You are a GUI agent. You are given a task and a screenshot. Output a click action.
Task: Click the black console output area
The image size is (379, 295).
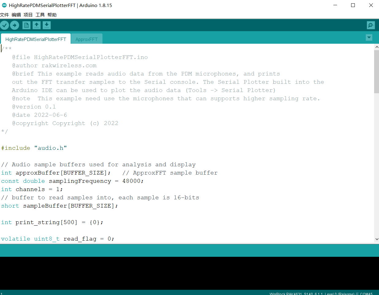189,273
